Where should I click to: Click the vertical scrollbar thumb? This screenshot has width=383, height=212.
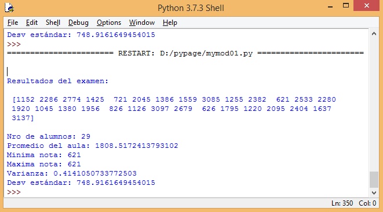[x=374, y=180]
